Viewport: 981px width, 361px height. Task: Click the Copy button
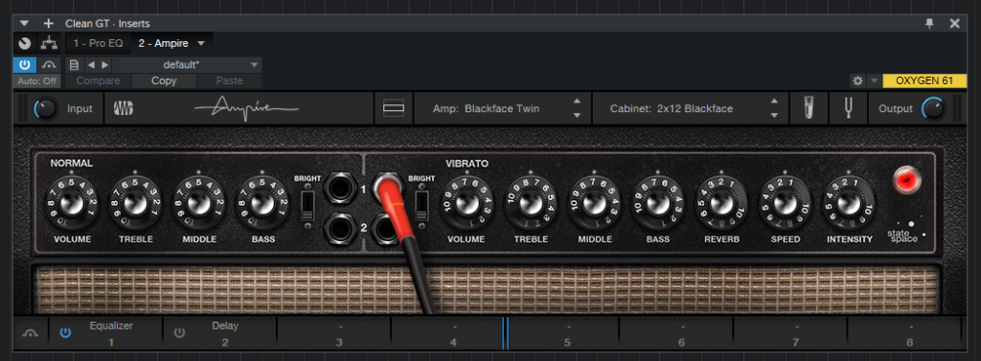click(164, 80)
